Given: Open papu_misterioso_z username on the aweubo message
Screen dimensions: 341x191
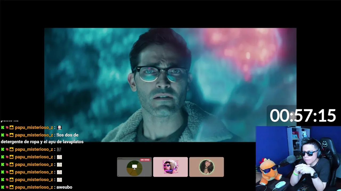Looking at the screenshot, I should pyautogui.click(x=34, y=187).
